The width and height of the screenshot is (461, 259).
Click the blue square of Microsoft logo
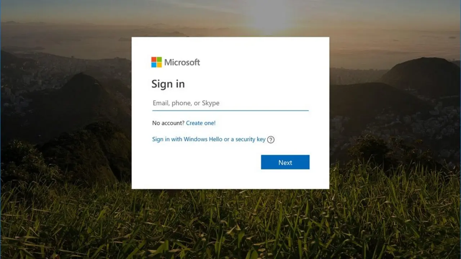(154, 65)
